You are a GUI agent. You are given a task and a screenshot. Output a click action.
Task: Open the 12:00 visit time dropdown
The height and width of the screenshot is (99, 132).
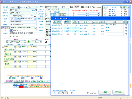[41, 42]
